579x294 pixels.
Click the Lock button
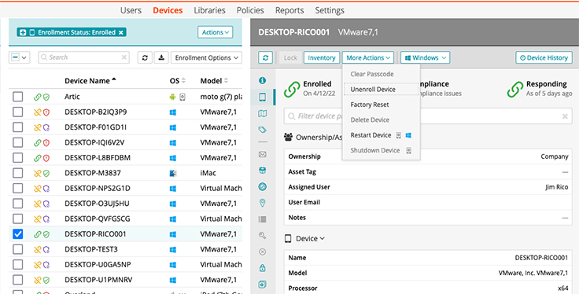click(x=290, y=57)
